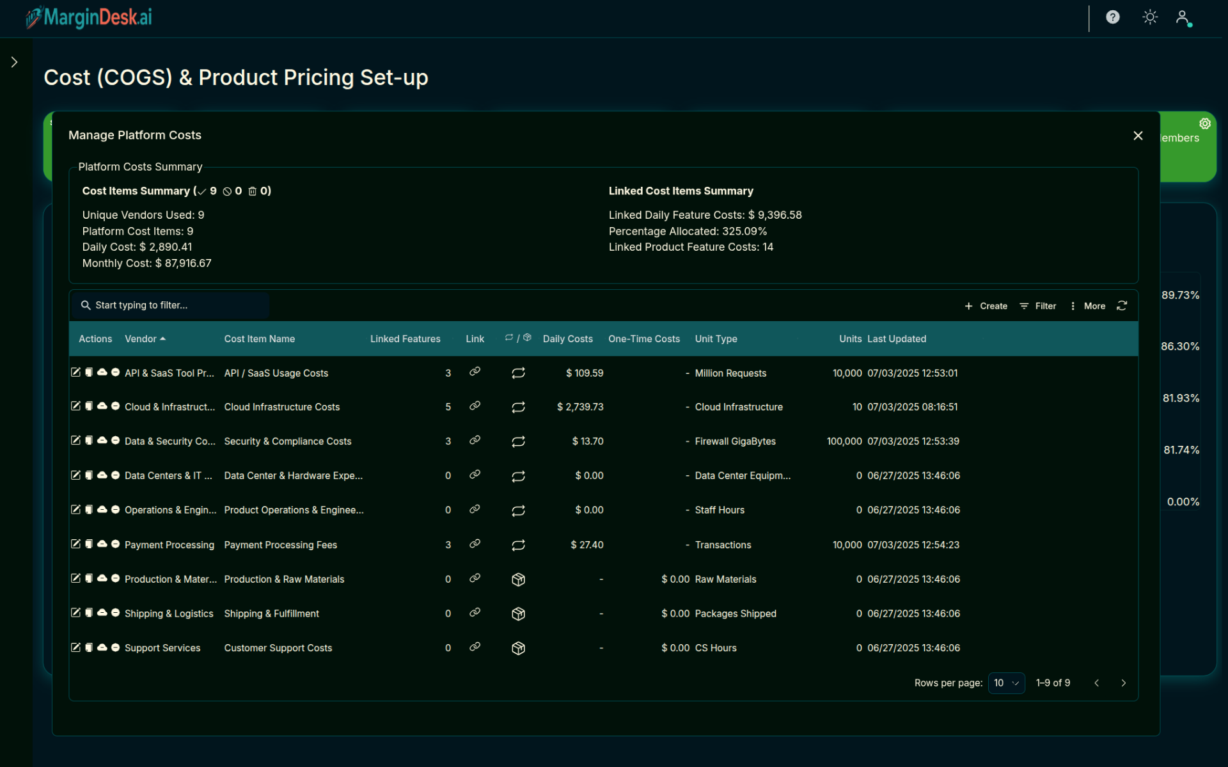Open the help question mark icon

coord(1113,17)
